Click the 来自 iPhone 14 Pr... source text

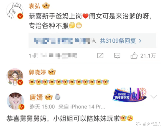(x=82, y=107)
